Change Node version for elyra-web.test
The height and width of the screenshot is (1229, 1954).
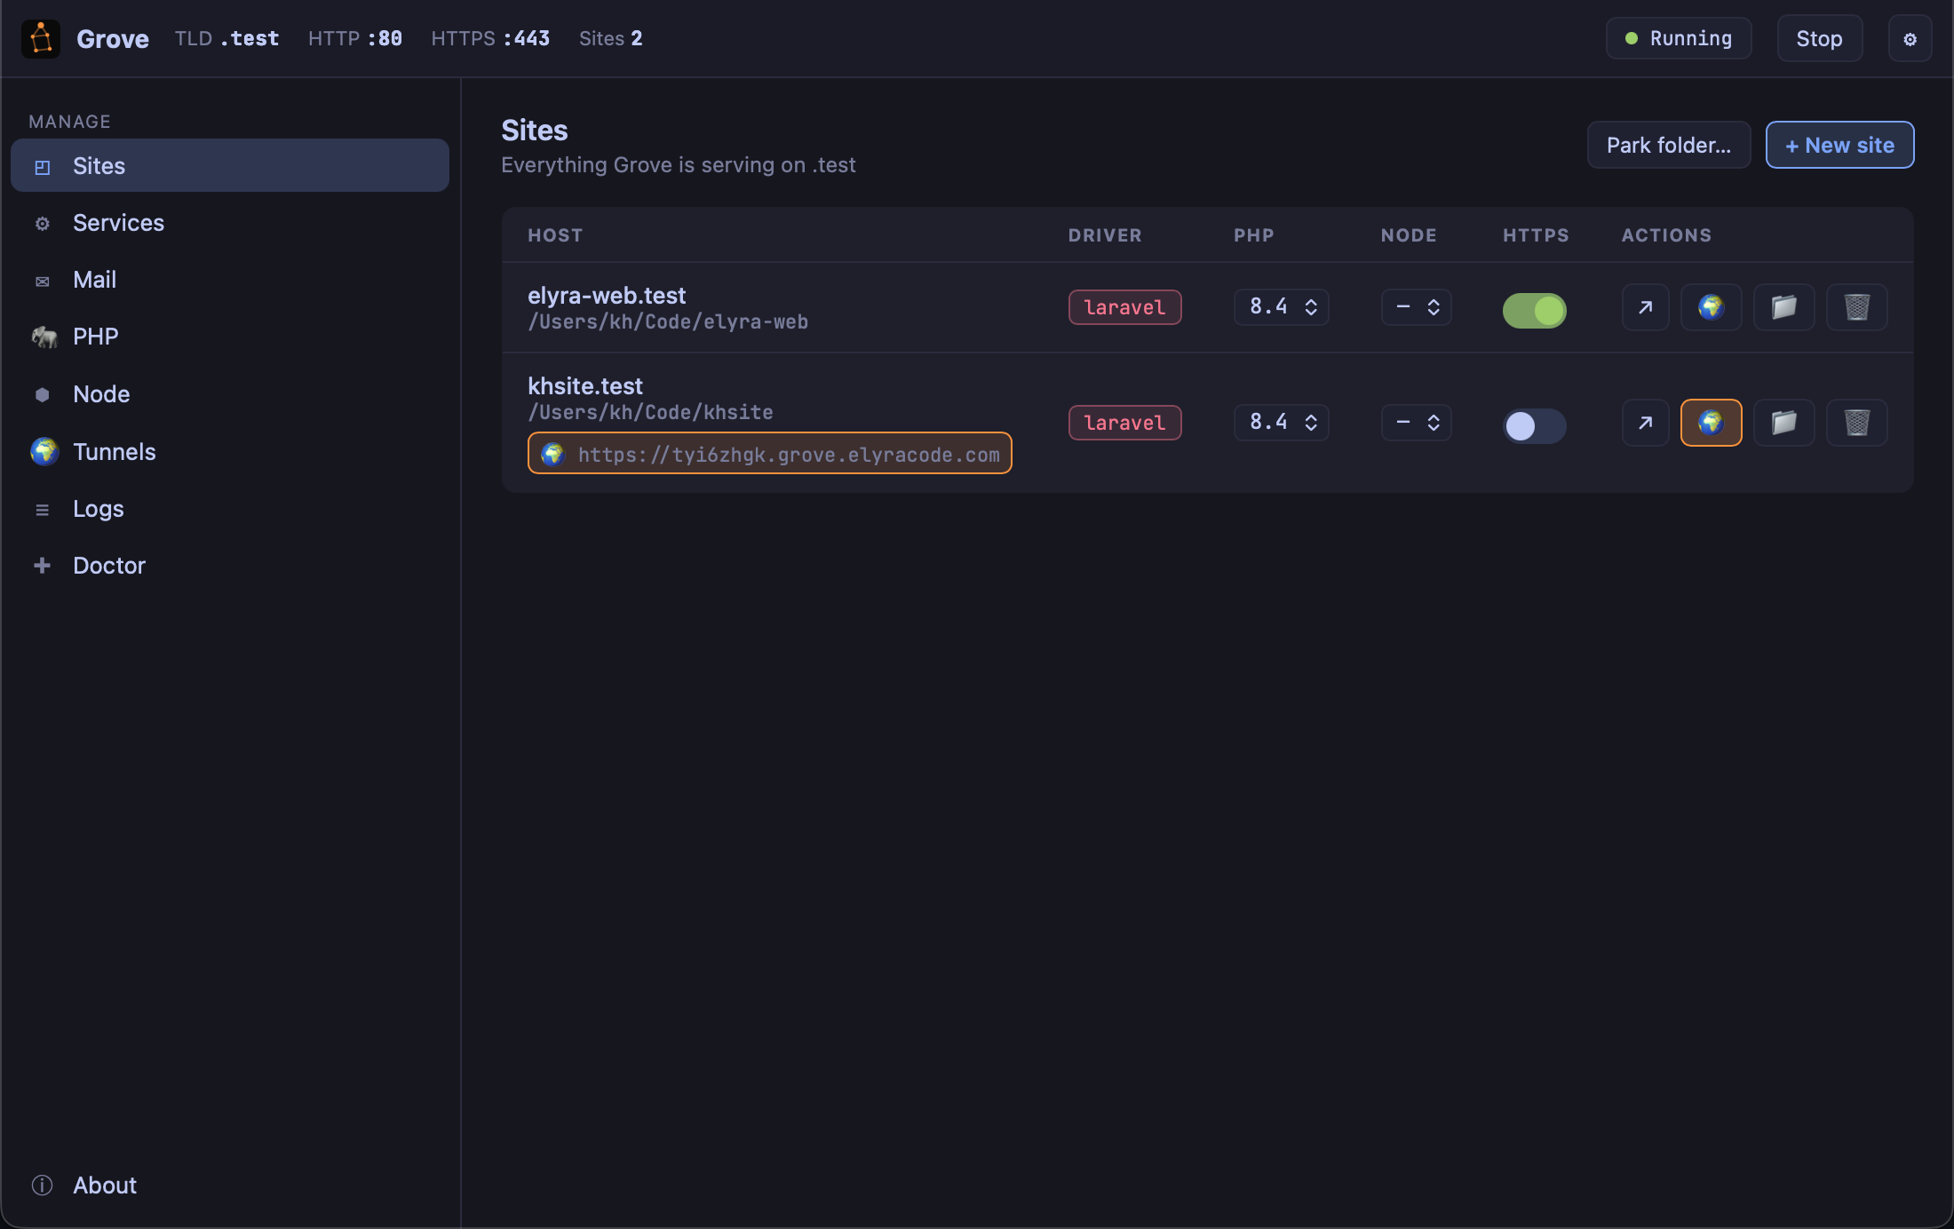tap(1416, 307)
